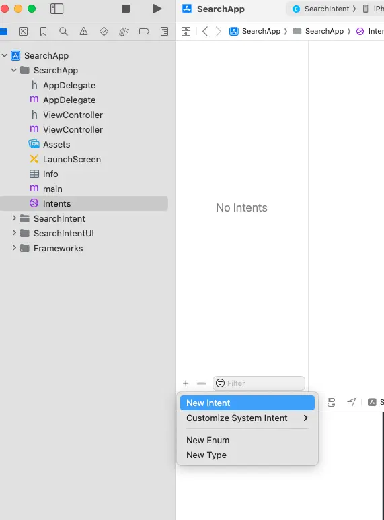384x520 pixels.
Task: Stop the running scheme
Action: point(126,9)
